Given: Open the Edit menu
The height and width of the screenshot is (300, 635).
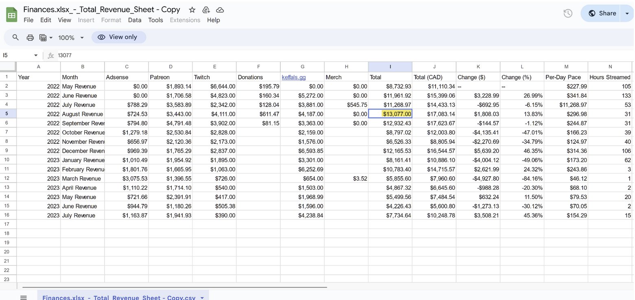Looking at the screenshot, I should pos(46,20).
